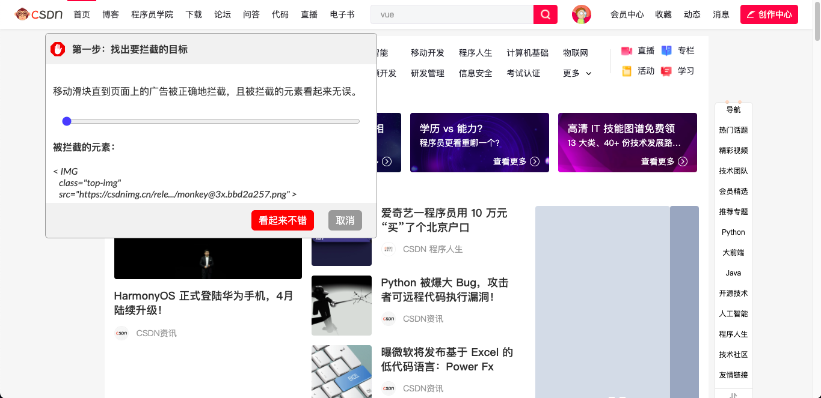Image resolution: width=821 pixels, height=398 pixels.
Task: Open 曝微软将发布 Excel article title
Action: tap(447, 360)
